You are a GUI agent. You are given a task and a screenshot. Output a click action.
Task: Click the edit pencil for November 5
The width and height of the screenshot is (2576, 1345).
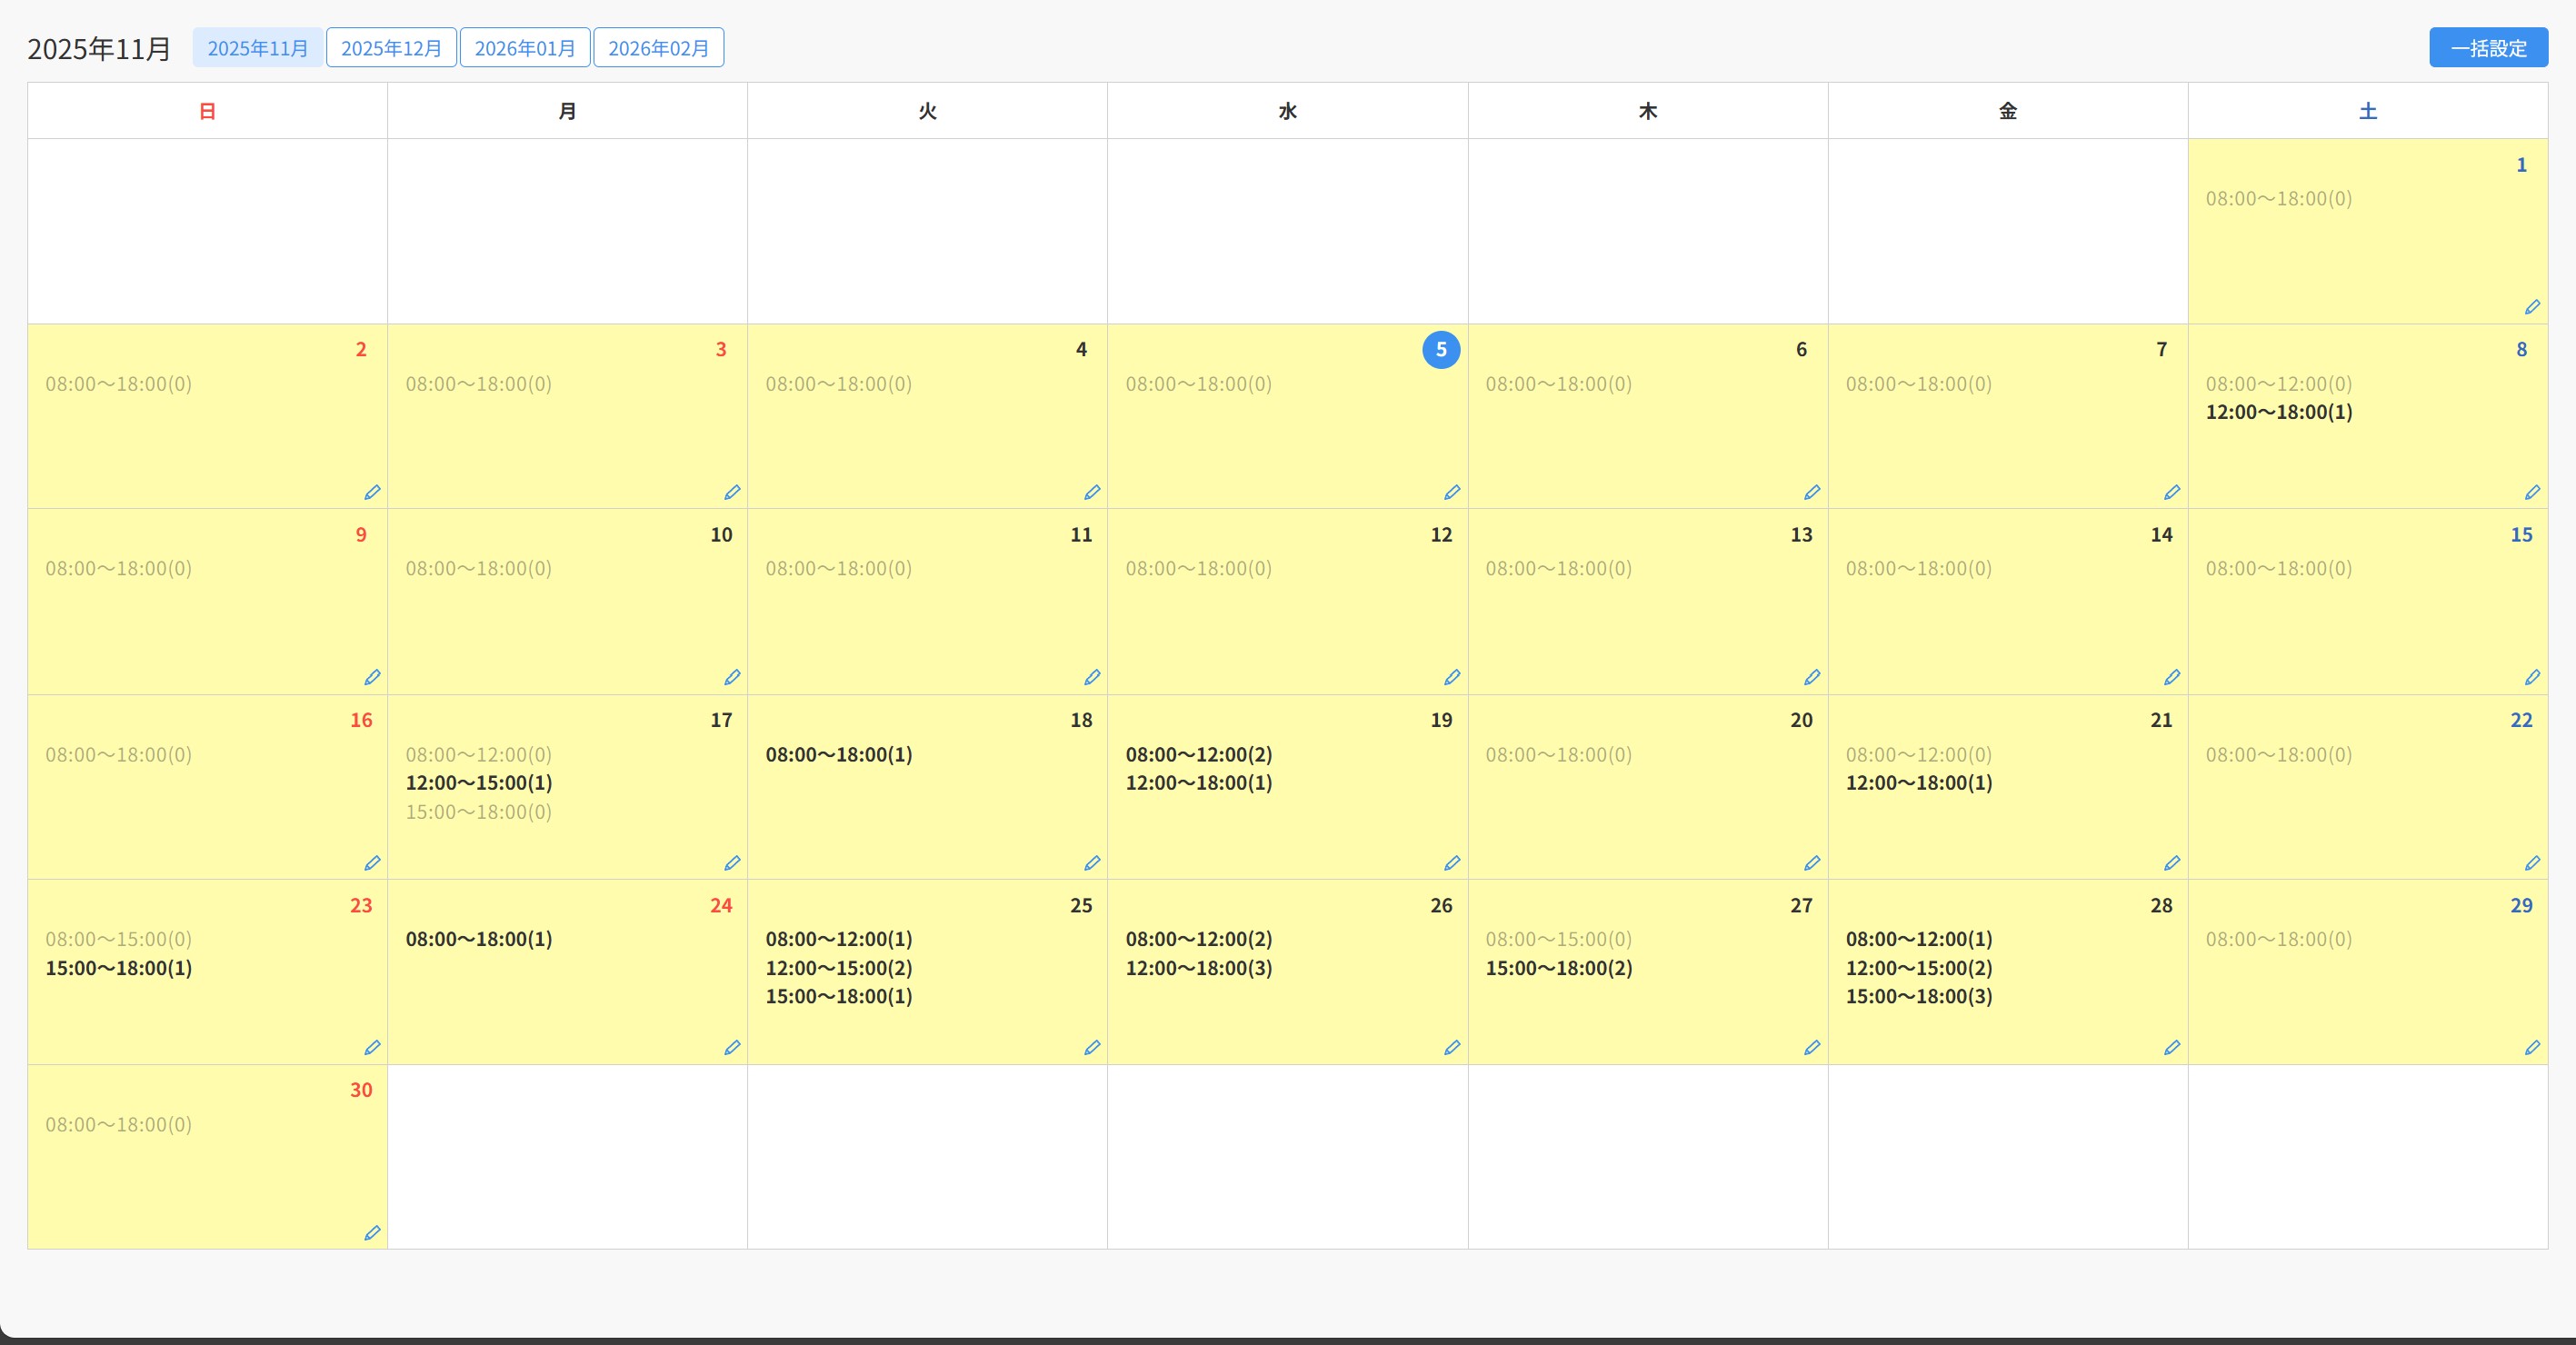click(x=1452, y=492)
